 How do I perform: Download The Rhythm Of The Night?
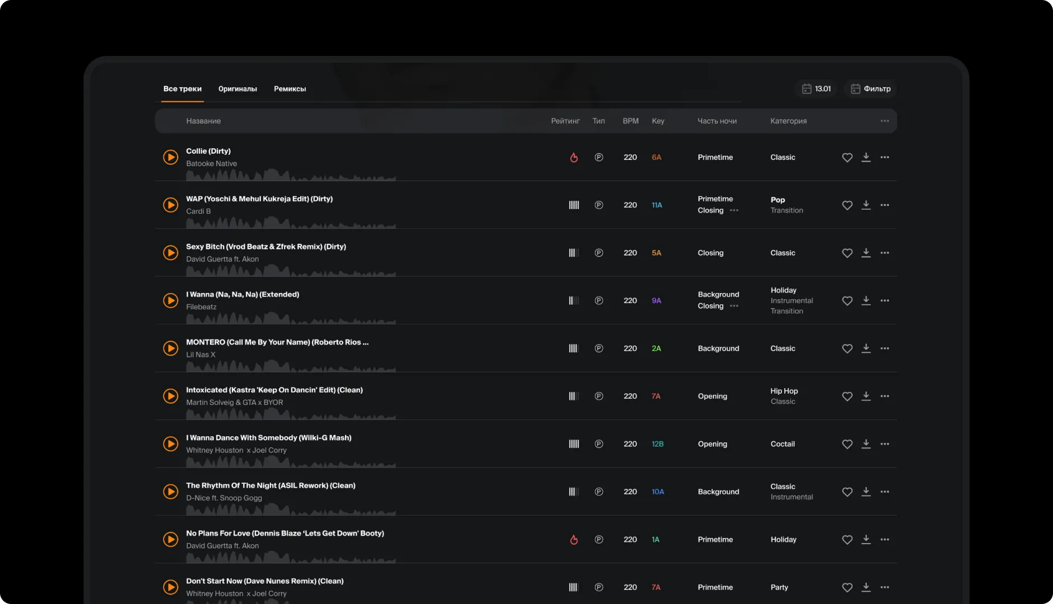coord(866,492)
